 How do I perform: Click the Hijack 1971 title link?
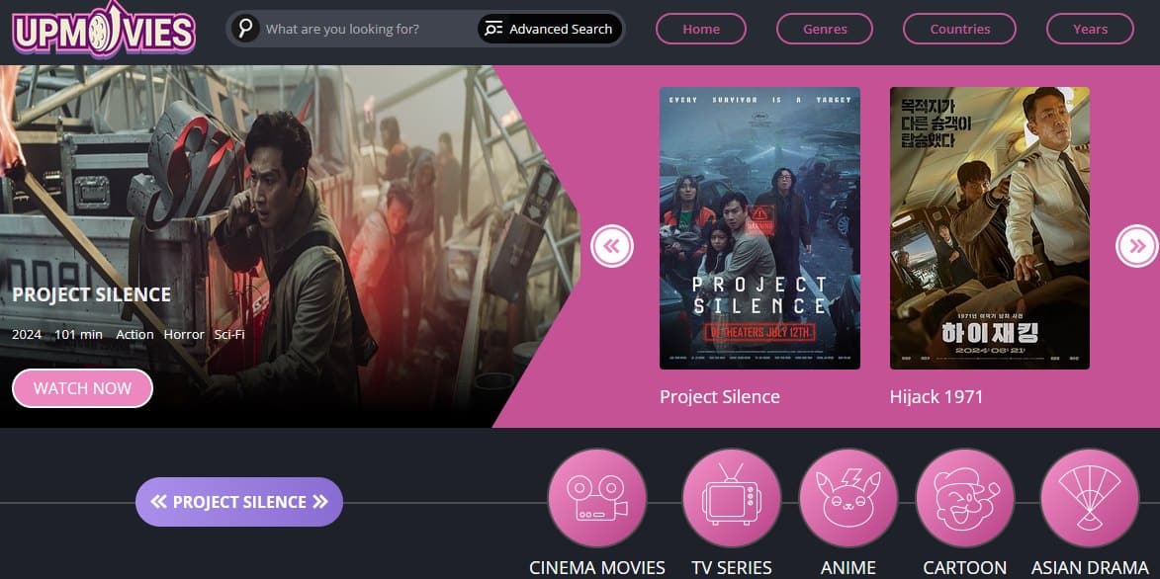click(936, 397)
